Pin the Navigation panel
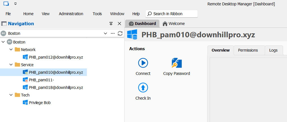The width and height of the screenshot is (287, 122). 111,24
